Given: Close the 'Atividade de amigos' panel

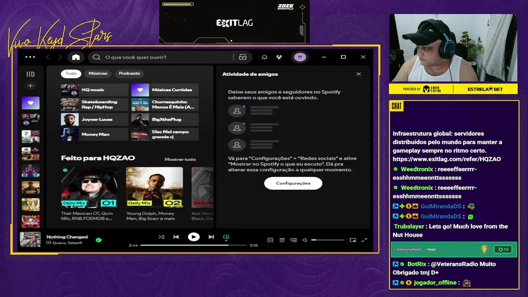Looking at the screenshot, I should pos(358,74).
